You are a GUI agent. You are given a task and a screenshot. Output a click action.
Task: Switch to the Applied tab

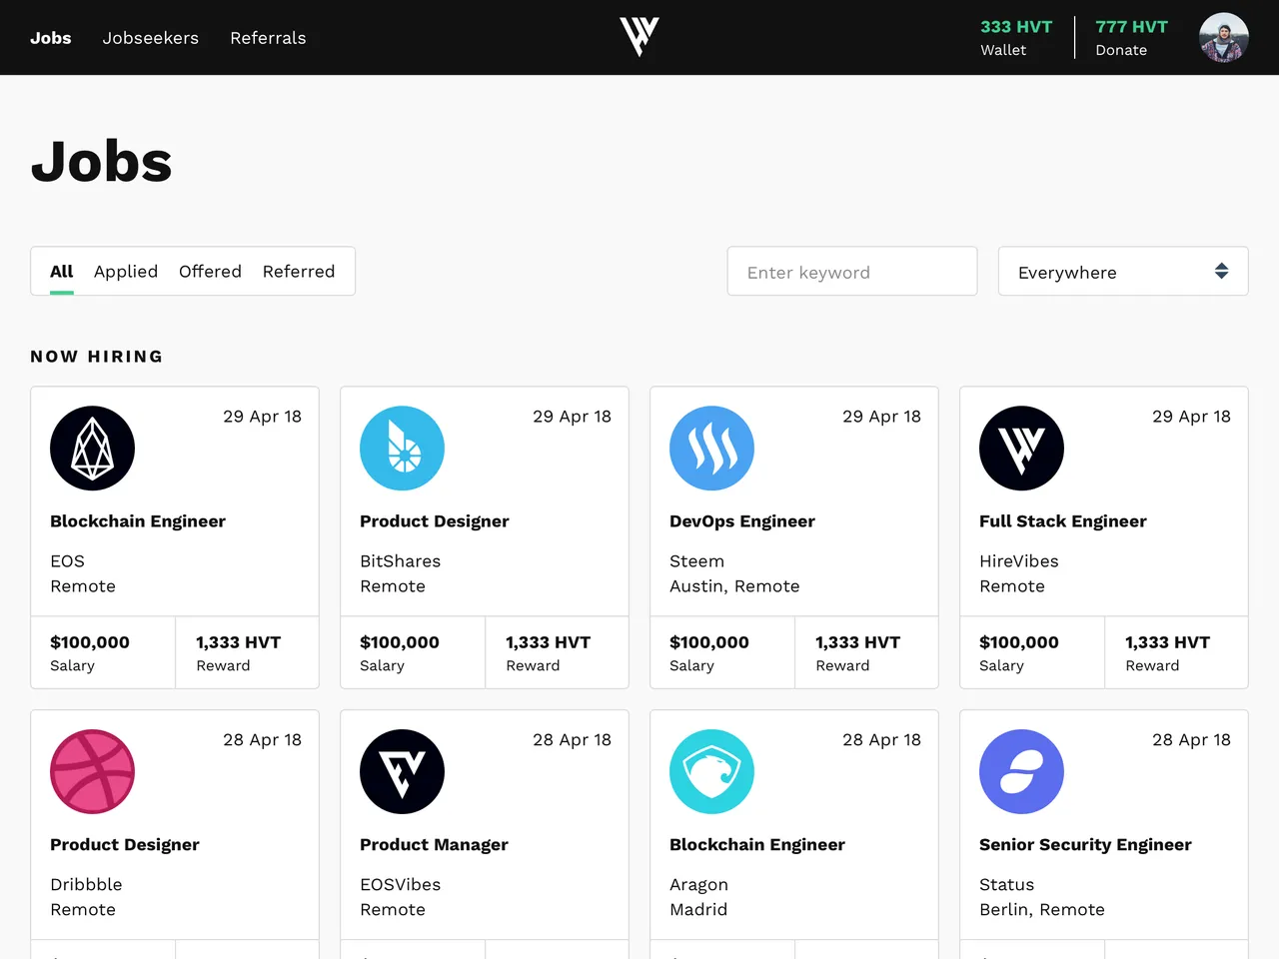(x=126, y=272)
